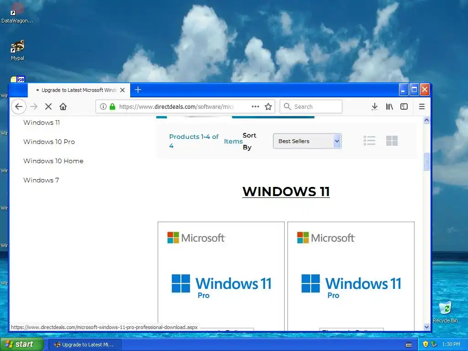Click the on-screen keyboard tray icon
This screenshot has height=351, width=468.
click(409, 345)
